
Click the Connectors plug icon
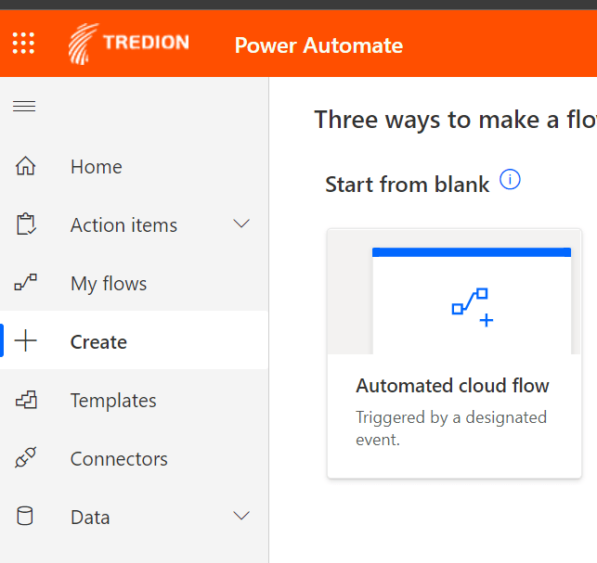click(26, 459)
